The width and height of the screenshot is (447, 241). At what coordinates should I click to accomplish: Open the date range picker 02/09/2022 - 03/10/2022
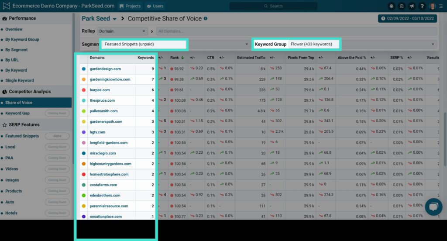[x=407, y=18]
